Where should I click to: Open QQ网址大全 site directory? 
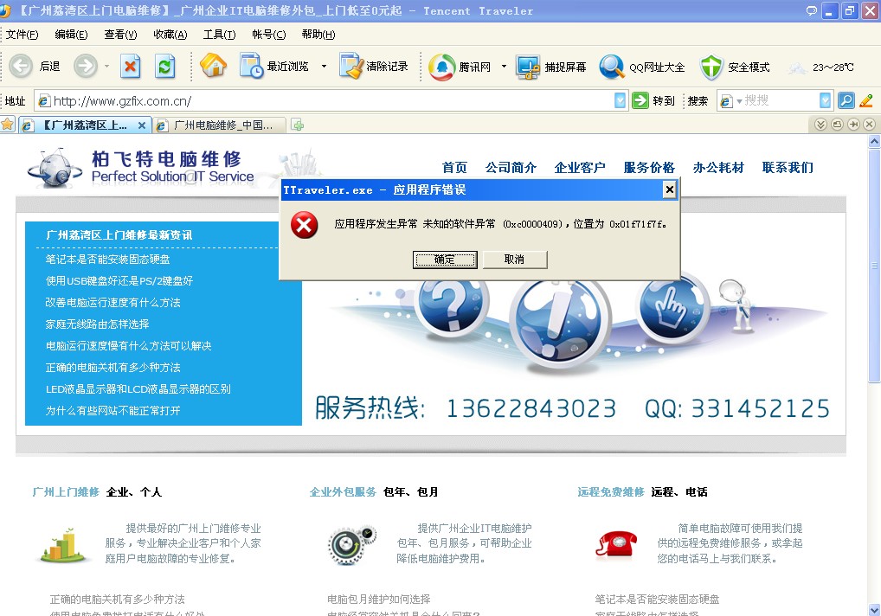[x=641, y=67]
